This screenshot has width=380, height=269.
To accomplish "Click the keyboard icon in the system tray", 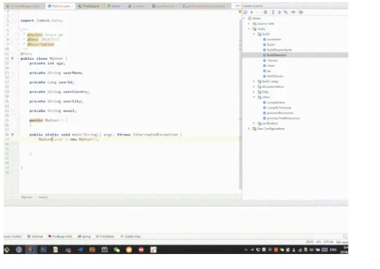I will (x=325, y=250).
